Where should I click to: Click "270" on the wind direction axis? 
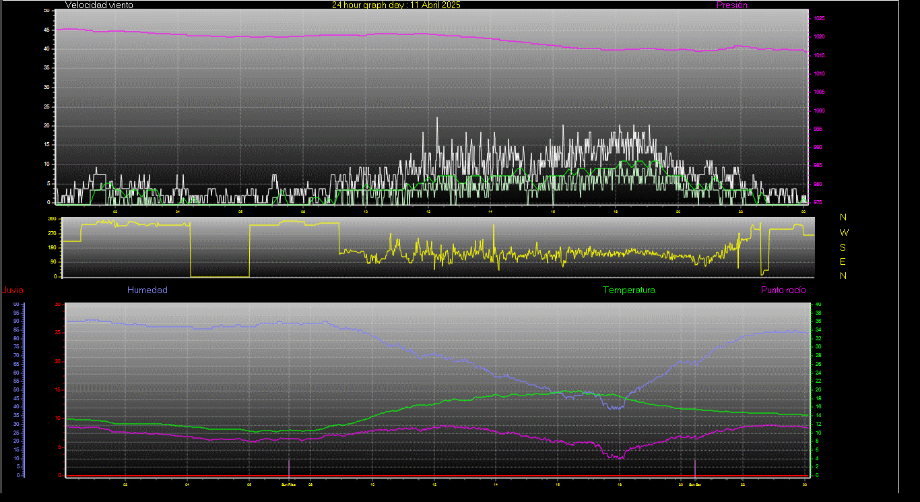[x=52, y=233]
